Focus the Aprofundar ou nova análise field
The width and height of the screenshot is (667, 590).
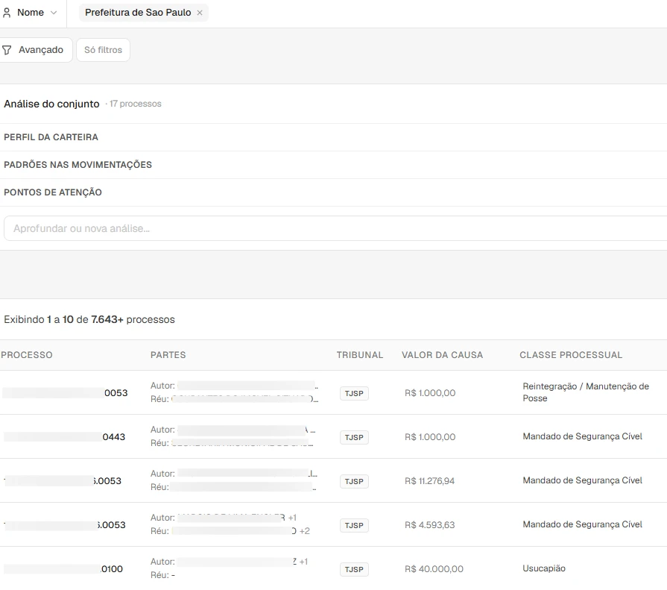(335, 228)
